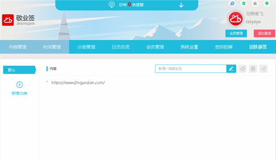This screenshot has height=160, width=276.
Task: Expand reminders with the down arrow
Action: click(181, 5)
